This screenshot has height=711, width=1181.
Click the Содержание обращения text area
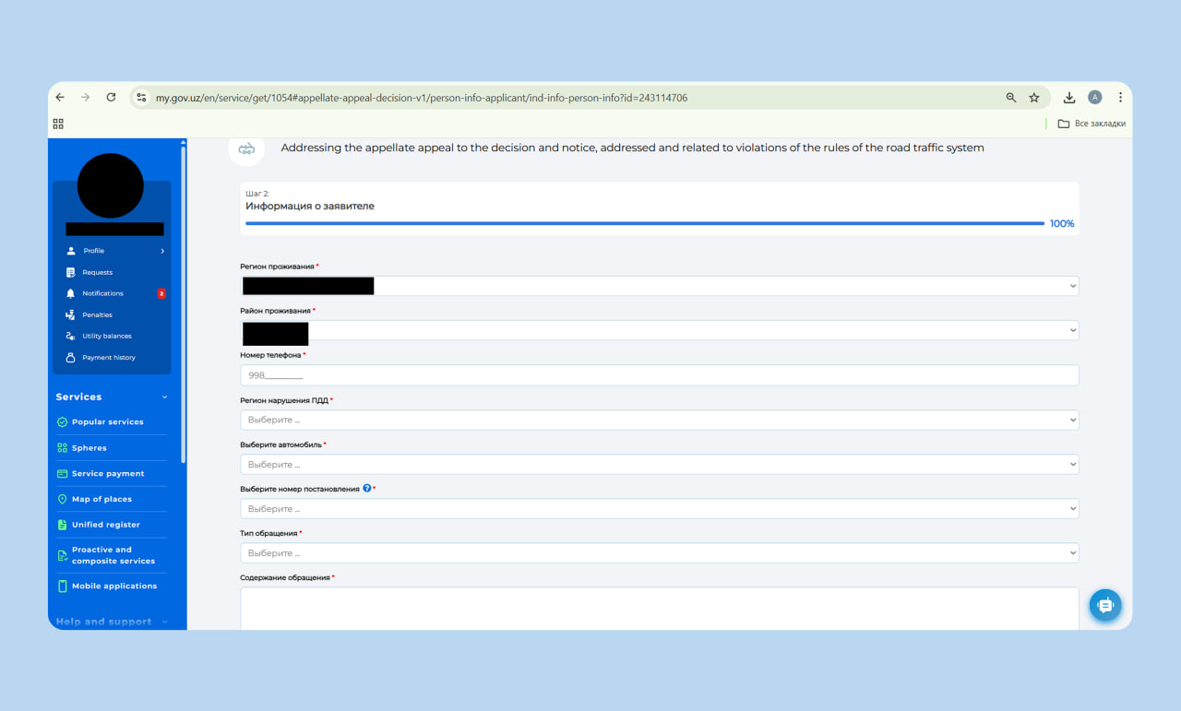coord(659,608)
